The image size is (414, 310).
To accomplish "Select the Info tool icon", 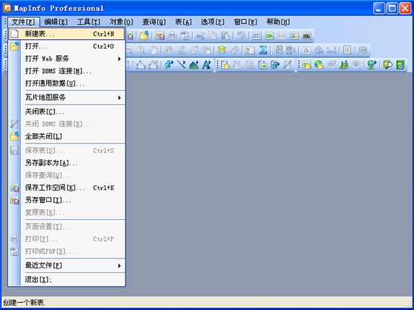I will coord(169,50).
